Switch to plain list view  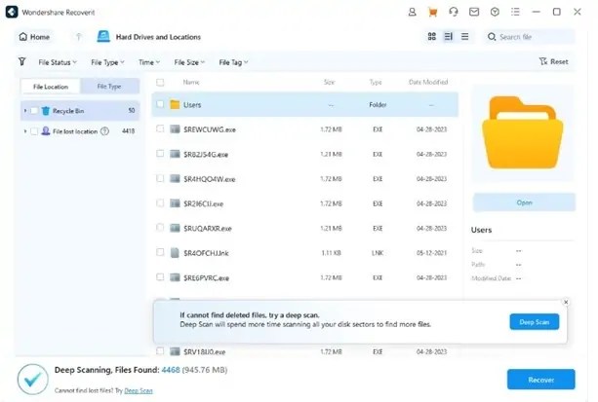465,37
